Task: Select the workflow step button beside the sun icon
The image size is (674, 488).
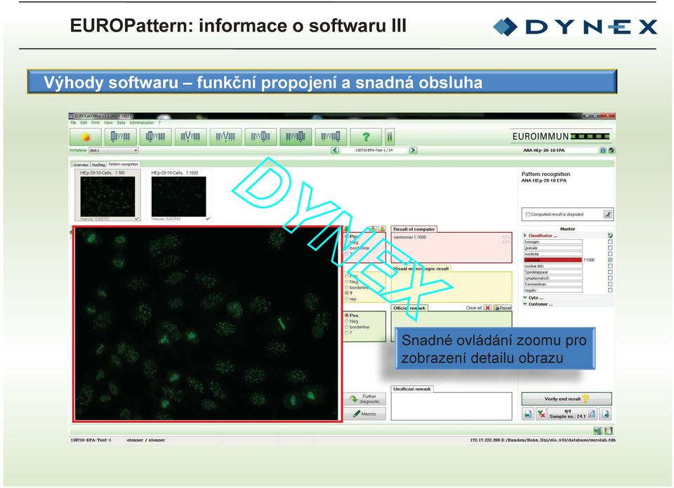Action: coord(120,137)
